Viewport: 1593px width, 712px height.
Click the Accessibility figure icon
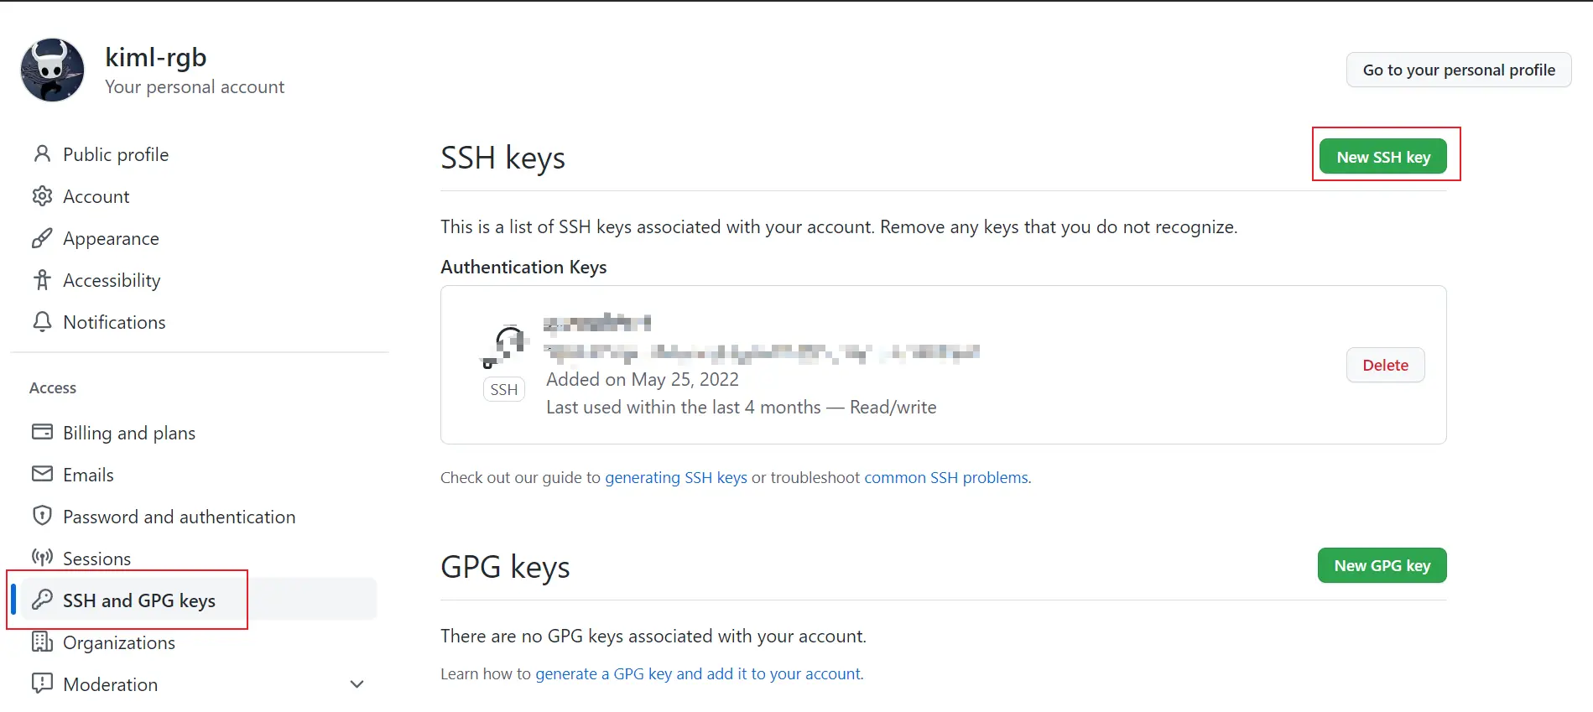tap(42, 280)
